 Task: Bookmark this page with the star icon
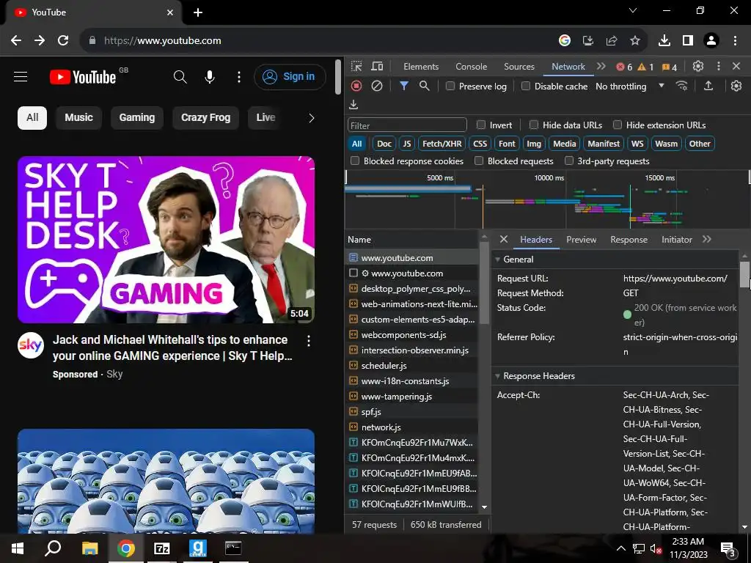(635, 41)
